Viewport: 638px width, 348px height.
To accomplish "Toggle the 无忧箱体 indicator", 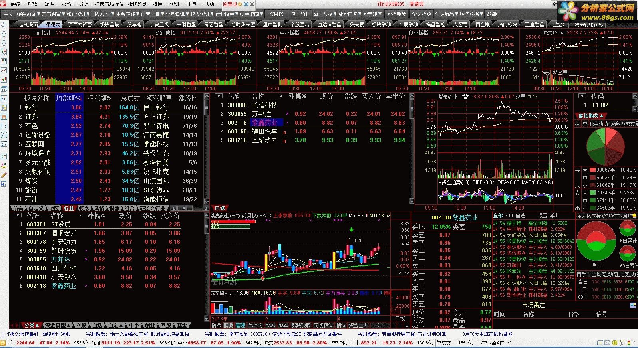I will (x=323, y=325).
